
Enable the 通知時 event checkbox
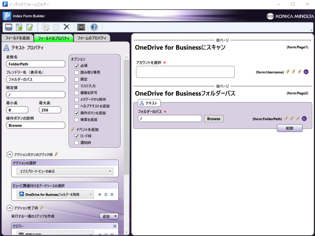(76, 143)
